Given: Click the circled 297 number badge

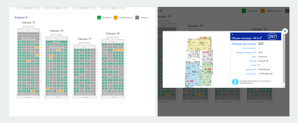Looking at the screenshot, I should tap(272, 36).
